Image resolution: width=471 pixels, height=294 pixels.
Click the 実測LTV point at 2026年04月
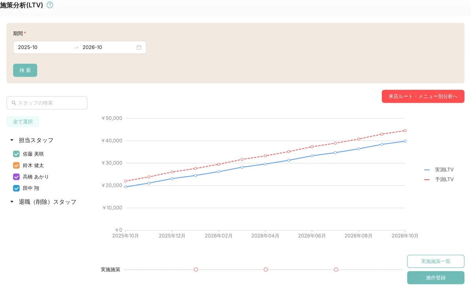click(265, 164)
